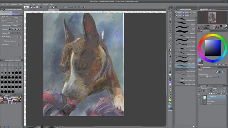Hide Layer 1 with its eye icon
The width and height of the screenshot is (228, 128).
click(x=199, y=98)
